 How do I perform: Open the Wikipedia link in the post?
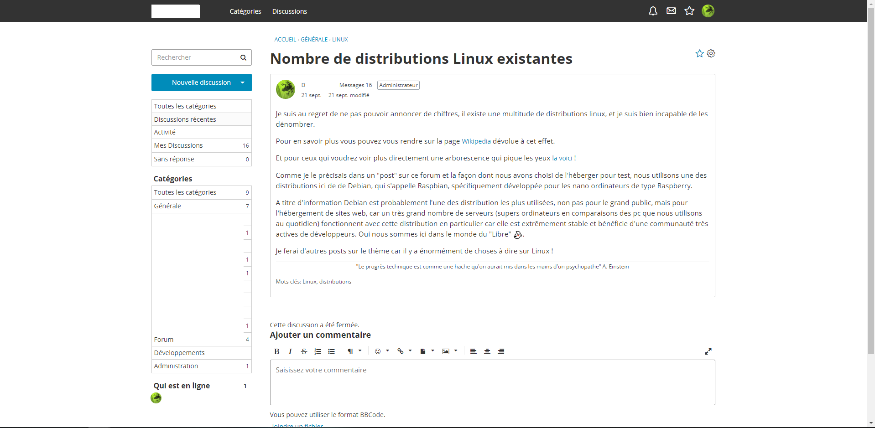pos(476,141)
